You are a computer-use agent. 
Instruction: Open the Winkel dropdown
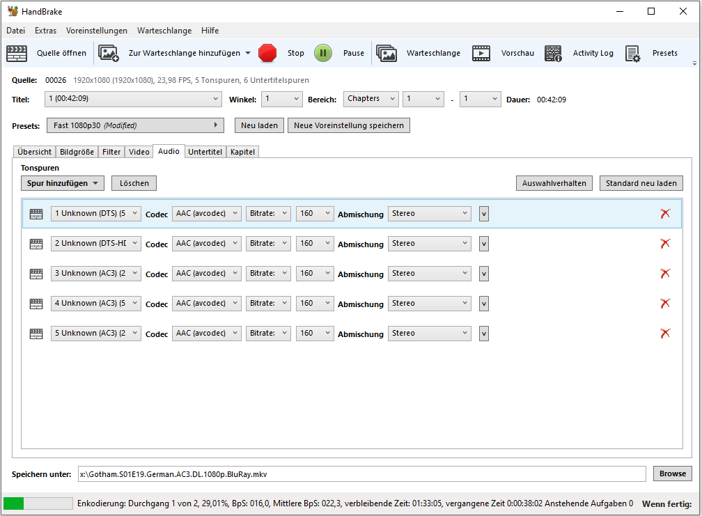tap(281, 99)
